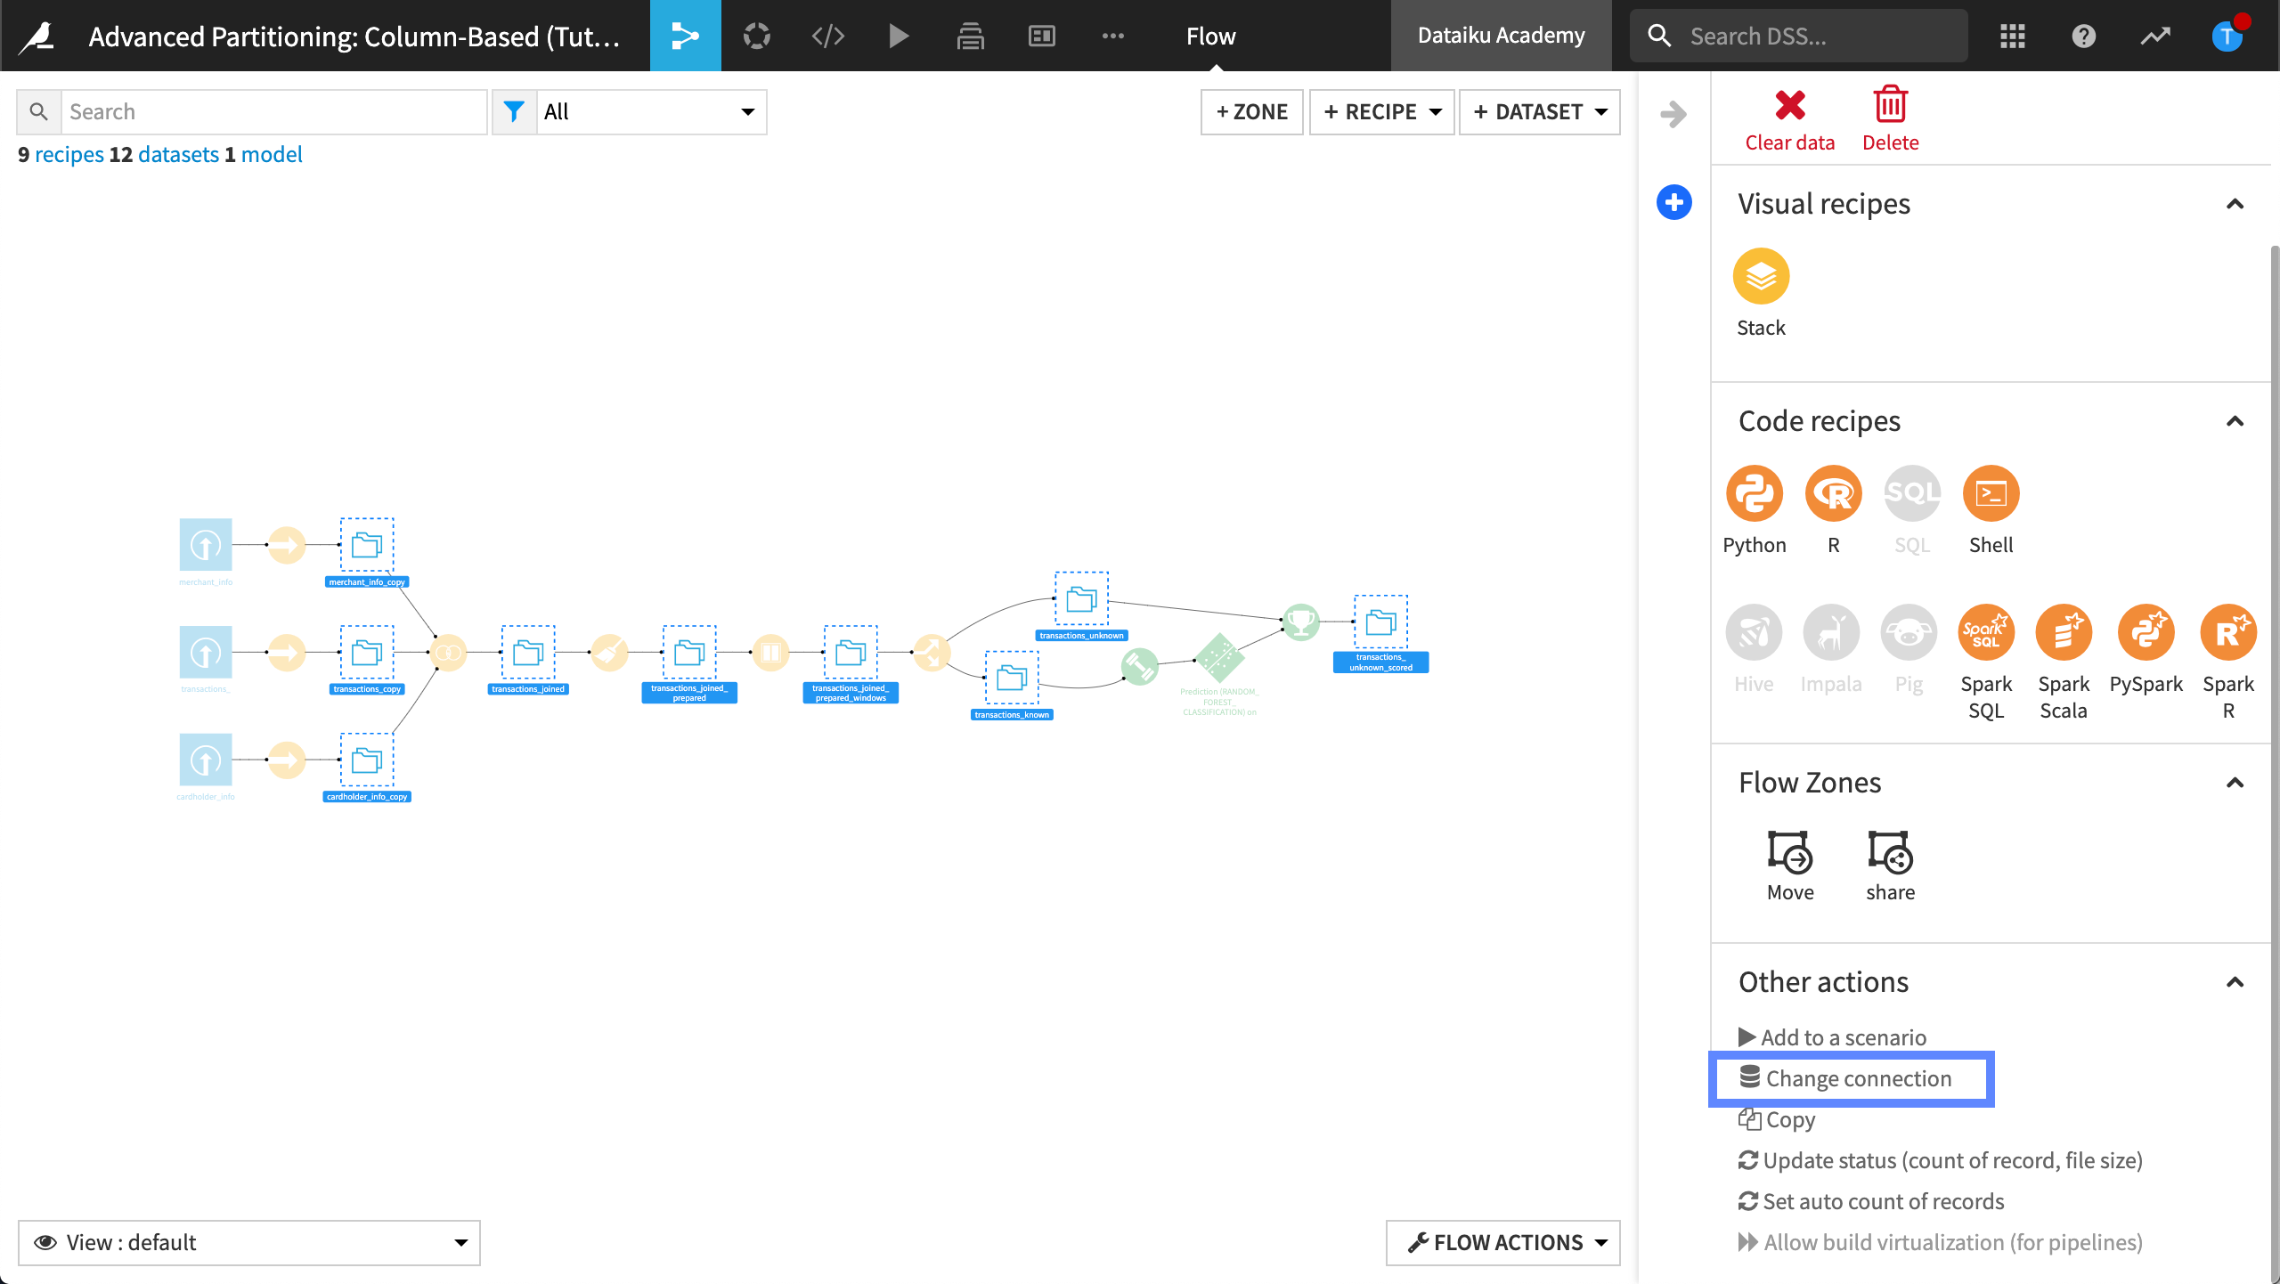Click Set auto count of records
Image resolution: width=2280 pixels, height=1284 pixels.
(x=1870, y=1201)
